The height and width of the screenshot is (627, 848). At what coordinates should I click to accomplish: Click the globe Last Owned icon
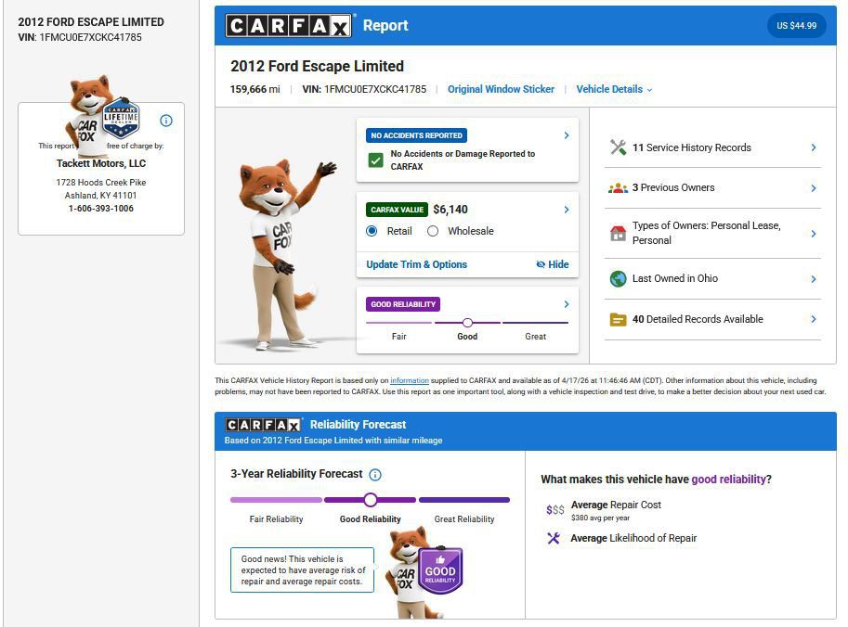click(x=618, y=278)
